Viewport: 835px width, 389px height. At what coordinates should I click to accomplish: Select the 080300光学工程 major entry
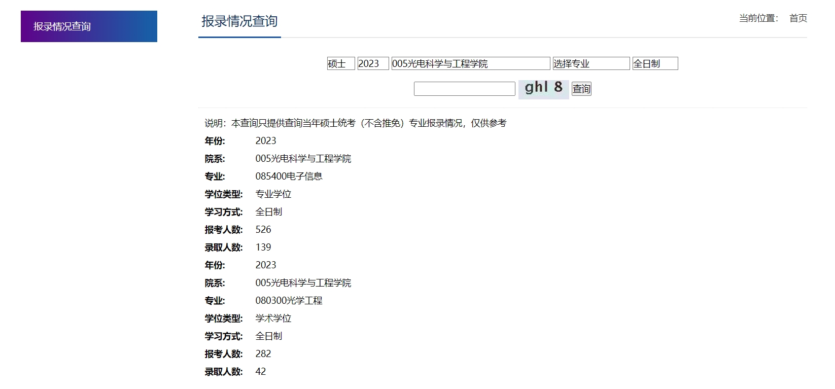click(289, 301)
